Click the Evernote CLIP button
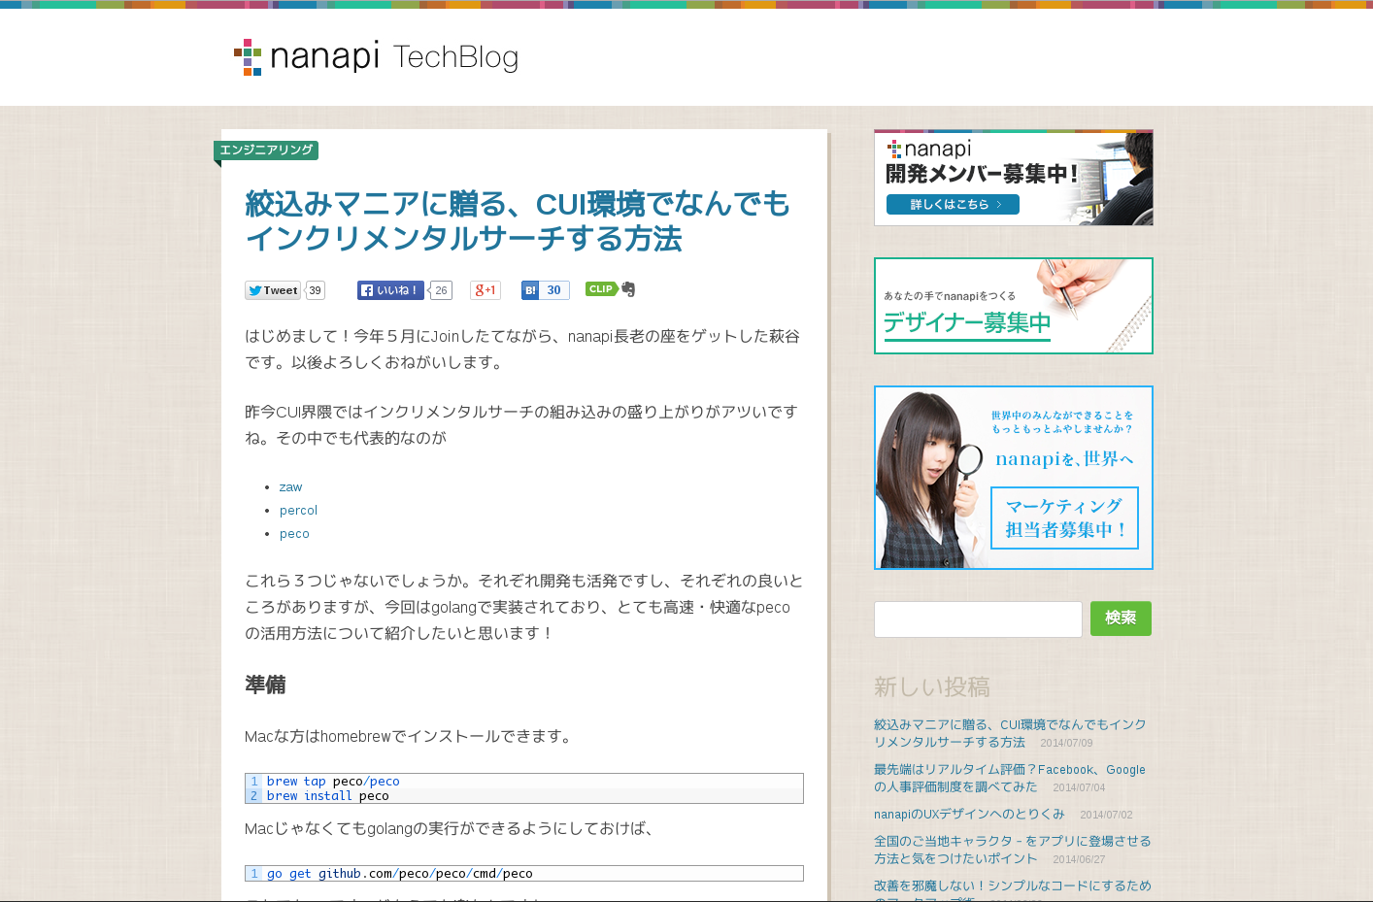Screen dimensions: 1373x902 [x=610, y=289]
